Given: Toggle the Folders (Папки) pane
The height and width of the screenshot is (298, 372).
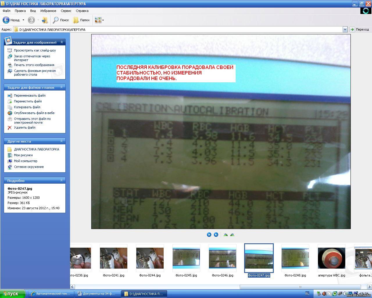Looking at the screenshot, I should (81, 20).
